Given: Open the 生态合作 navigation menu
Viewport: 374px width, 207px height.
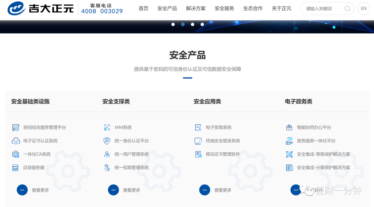Looking at the screenshot, I should pyautogui.click(x=253, y=9).
